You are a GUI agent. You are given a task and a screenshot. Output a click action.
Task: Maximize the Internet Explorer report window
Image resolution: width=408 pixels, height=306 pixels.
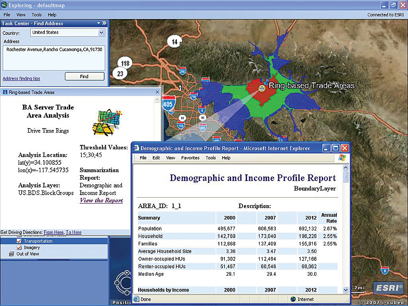(x=335, y=148)
